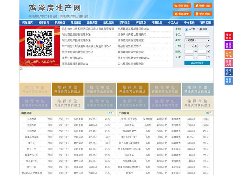
Task: Select the 出租房 radio button
Action: (x=198, y=29)
